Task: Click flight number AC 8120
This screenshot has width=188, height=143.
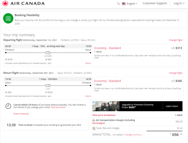Action: [x=9, y=59]
